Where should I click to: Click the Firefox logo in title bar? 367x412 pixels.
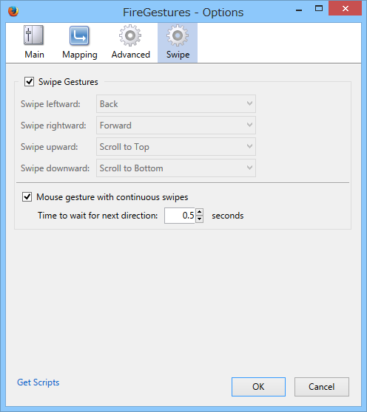click(13, 11)
